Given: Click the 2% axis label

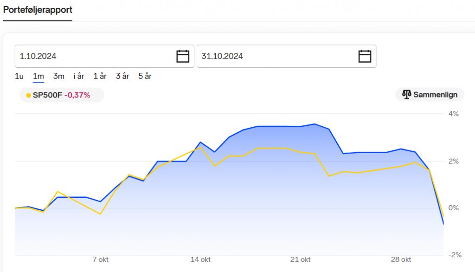Looking at the screenshot, I should click(454, 162).
